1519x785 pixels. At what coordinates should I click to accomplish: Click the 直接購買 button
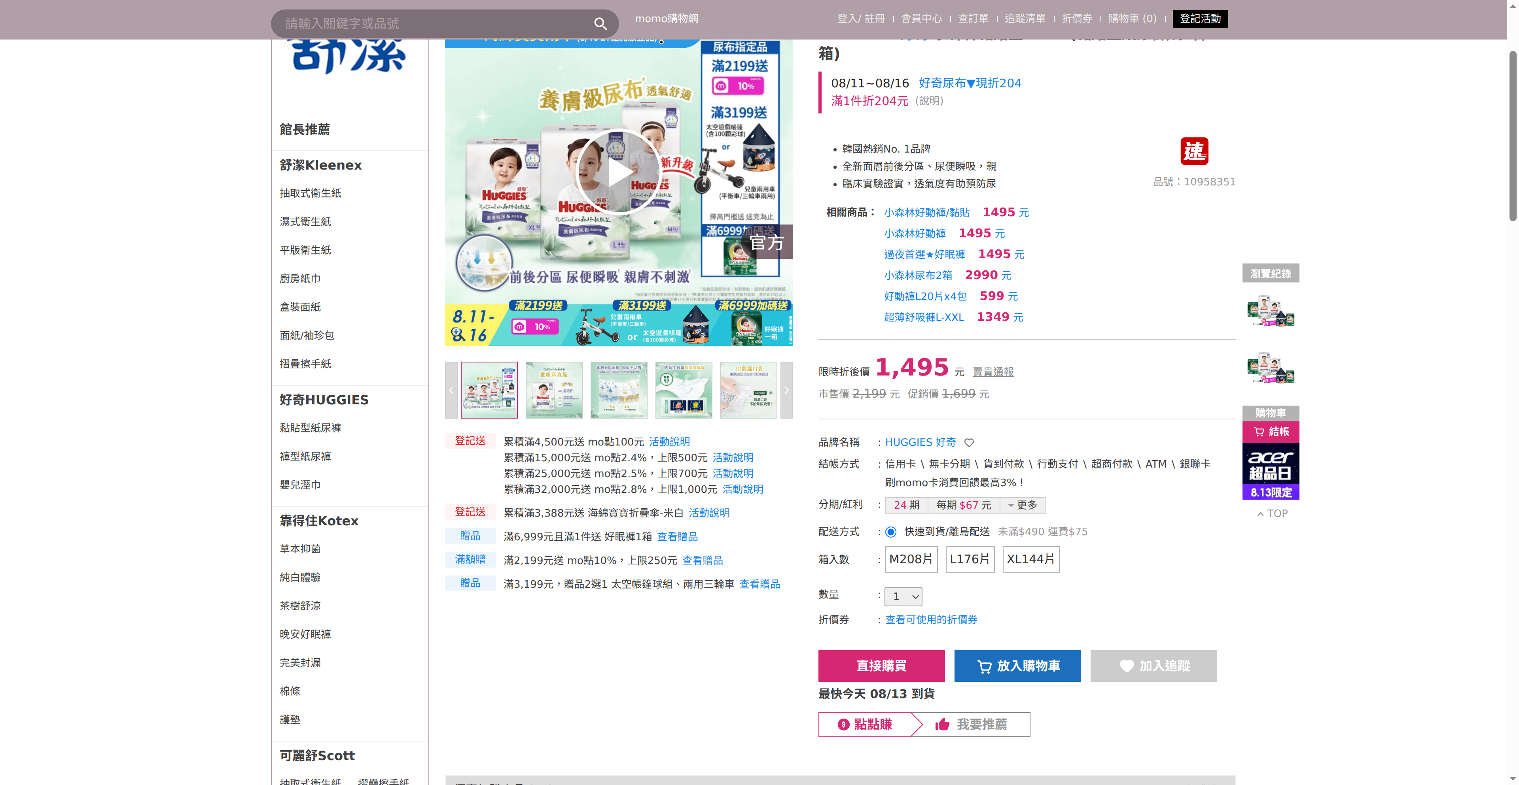pyautogui.click(x=882, y=666)
